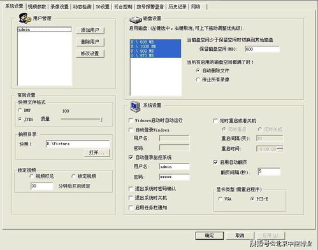
Task: Select the VGA display card radio
Action: click(220, 199)
